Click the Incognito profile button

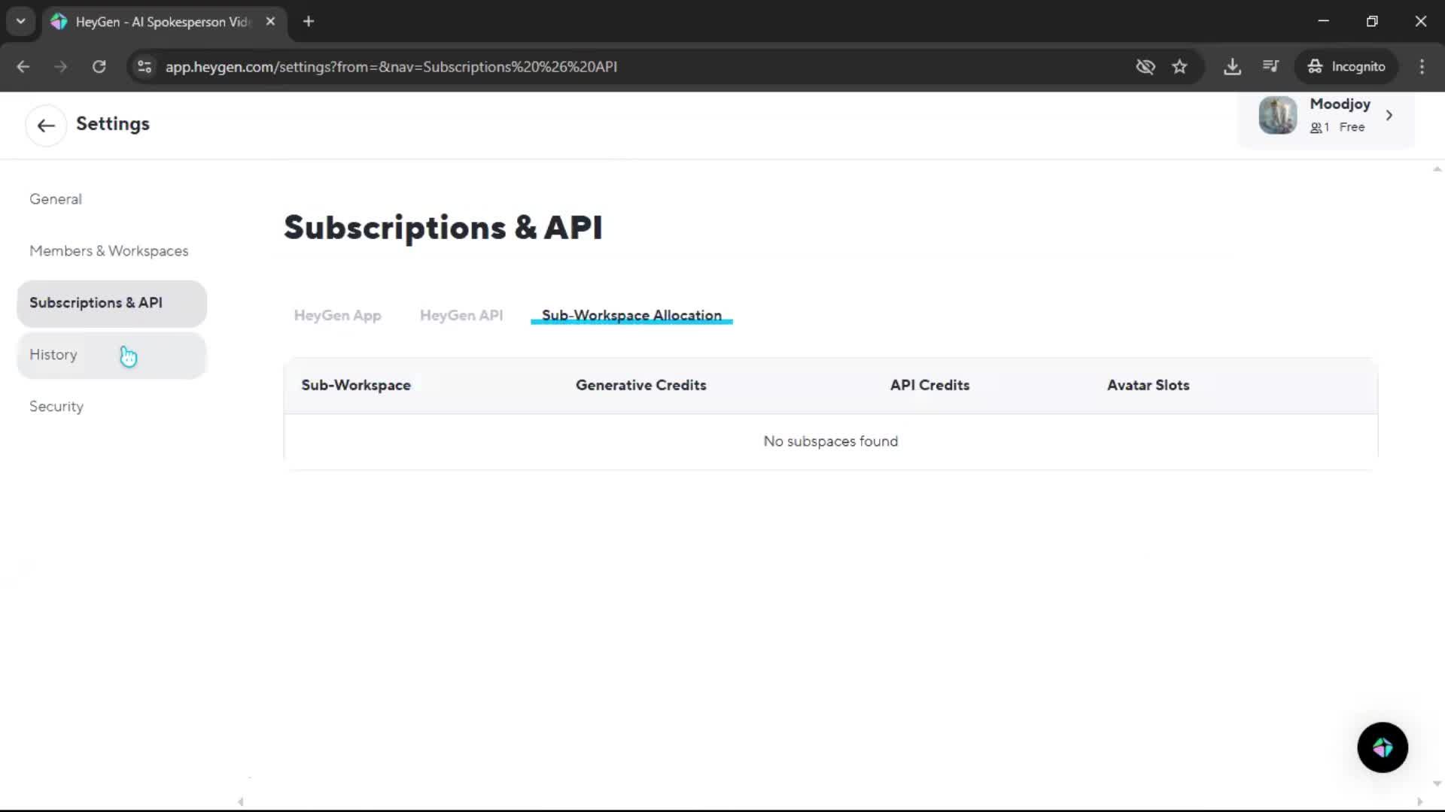click(1346, 66)
